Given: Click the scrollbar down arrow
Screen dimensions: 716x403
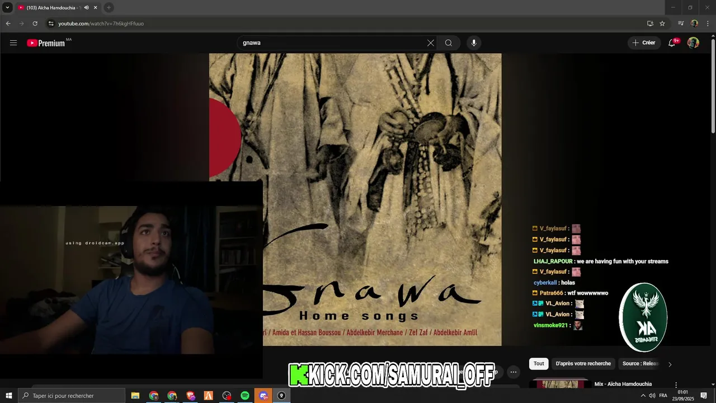Looking at the screenshot, I should click(713, 384).
